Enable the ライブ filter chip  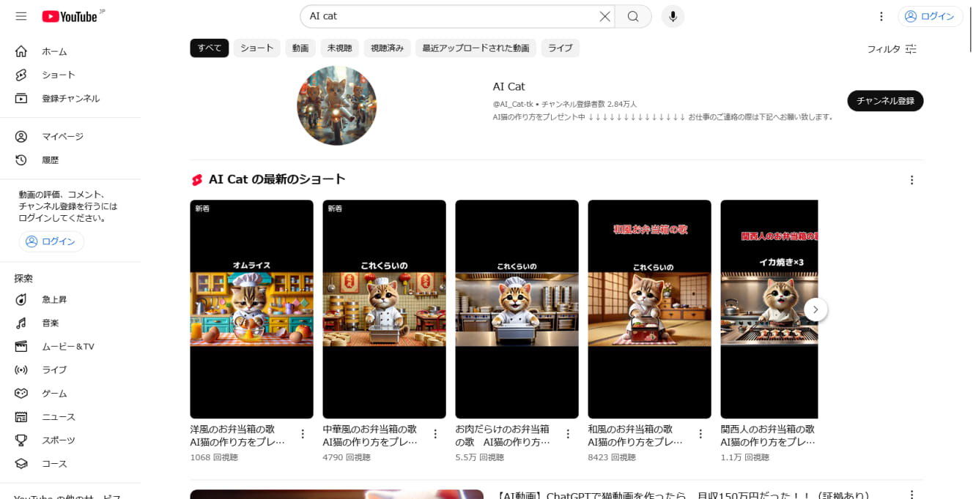click(x=561, y=48)
